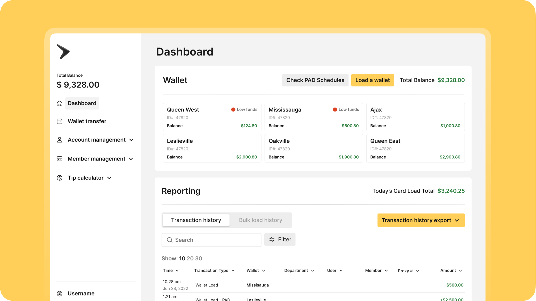
Task: Show 10 results per page
Action: (182, 259)
